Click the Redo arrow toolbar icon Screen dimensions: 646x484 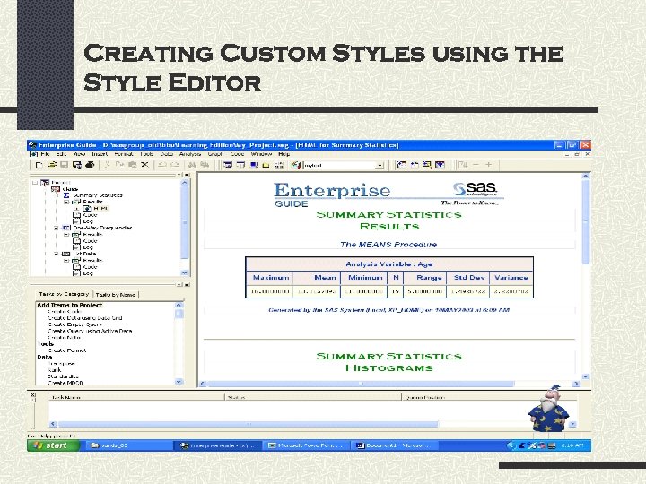175,165
